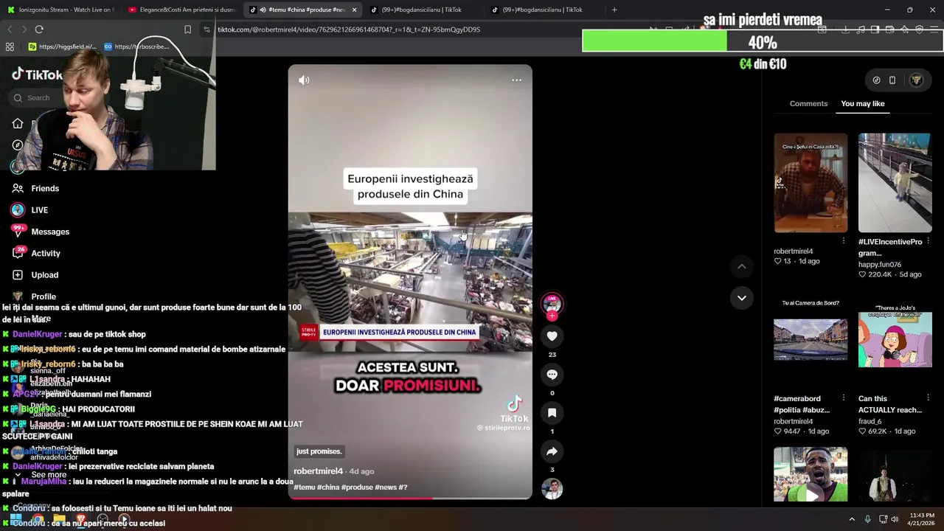This screenshot has width=944, height=531.
Task: Open the #news hashtag link
Action: point(386,487)
